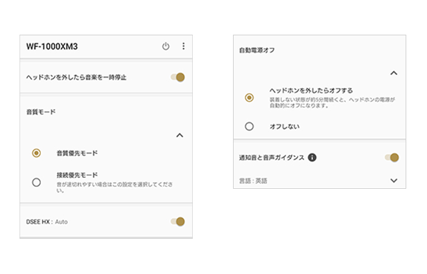Open the three-dot more options menu

click(x=183, y=46)
